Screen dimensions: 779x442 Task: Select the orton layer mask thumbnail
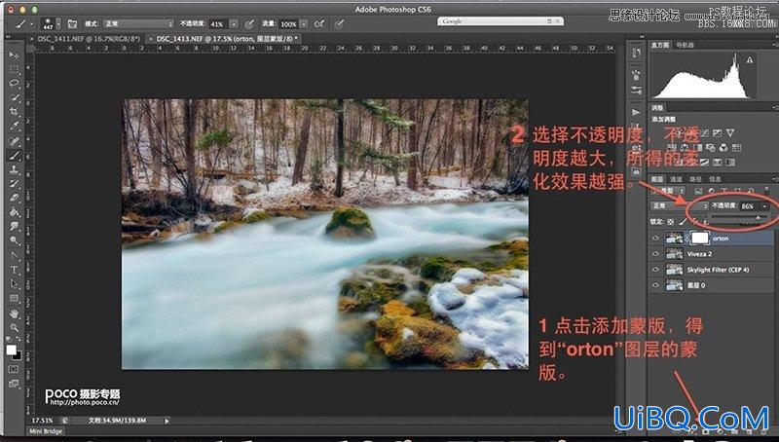click(699, 239)
